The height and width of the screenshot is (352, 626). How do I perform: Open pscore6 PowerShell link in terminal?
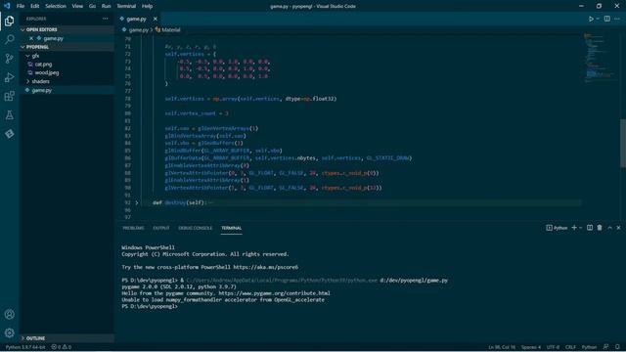pyautogui.click(x=265, y=267)
